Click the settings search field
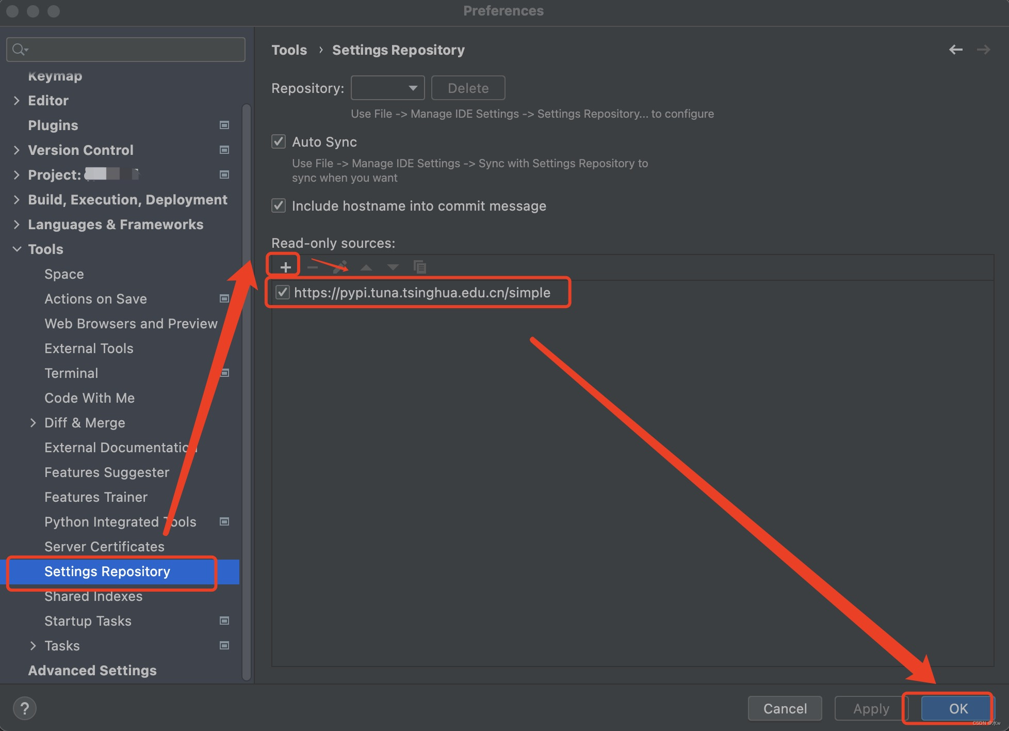Screen dimensions: 1009x731 (134, 50)
